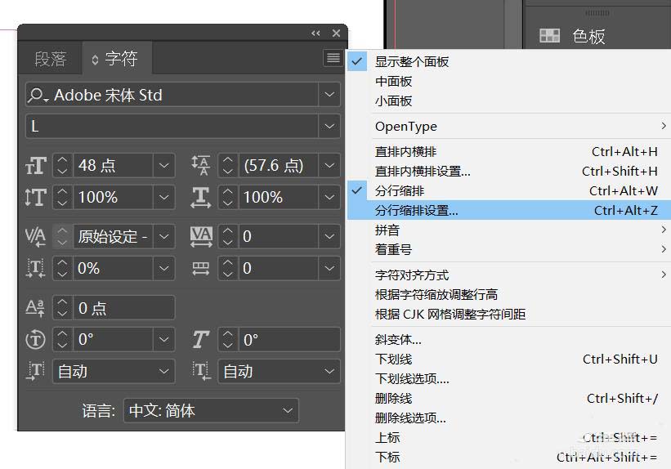
Task: Choose 直排内横排设置... menu item
Action: (x=509, y=171)
